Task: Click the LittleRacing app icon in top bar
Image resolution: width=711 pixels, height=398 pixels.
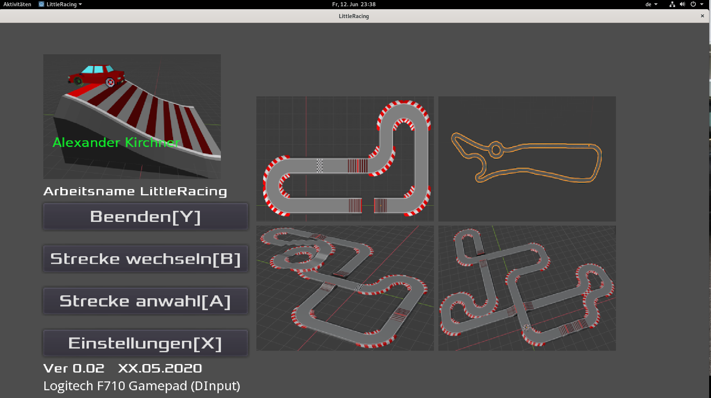Action: tap(41, 4)
